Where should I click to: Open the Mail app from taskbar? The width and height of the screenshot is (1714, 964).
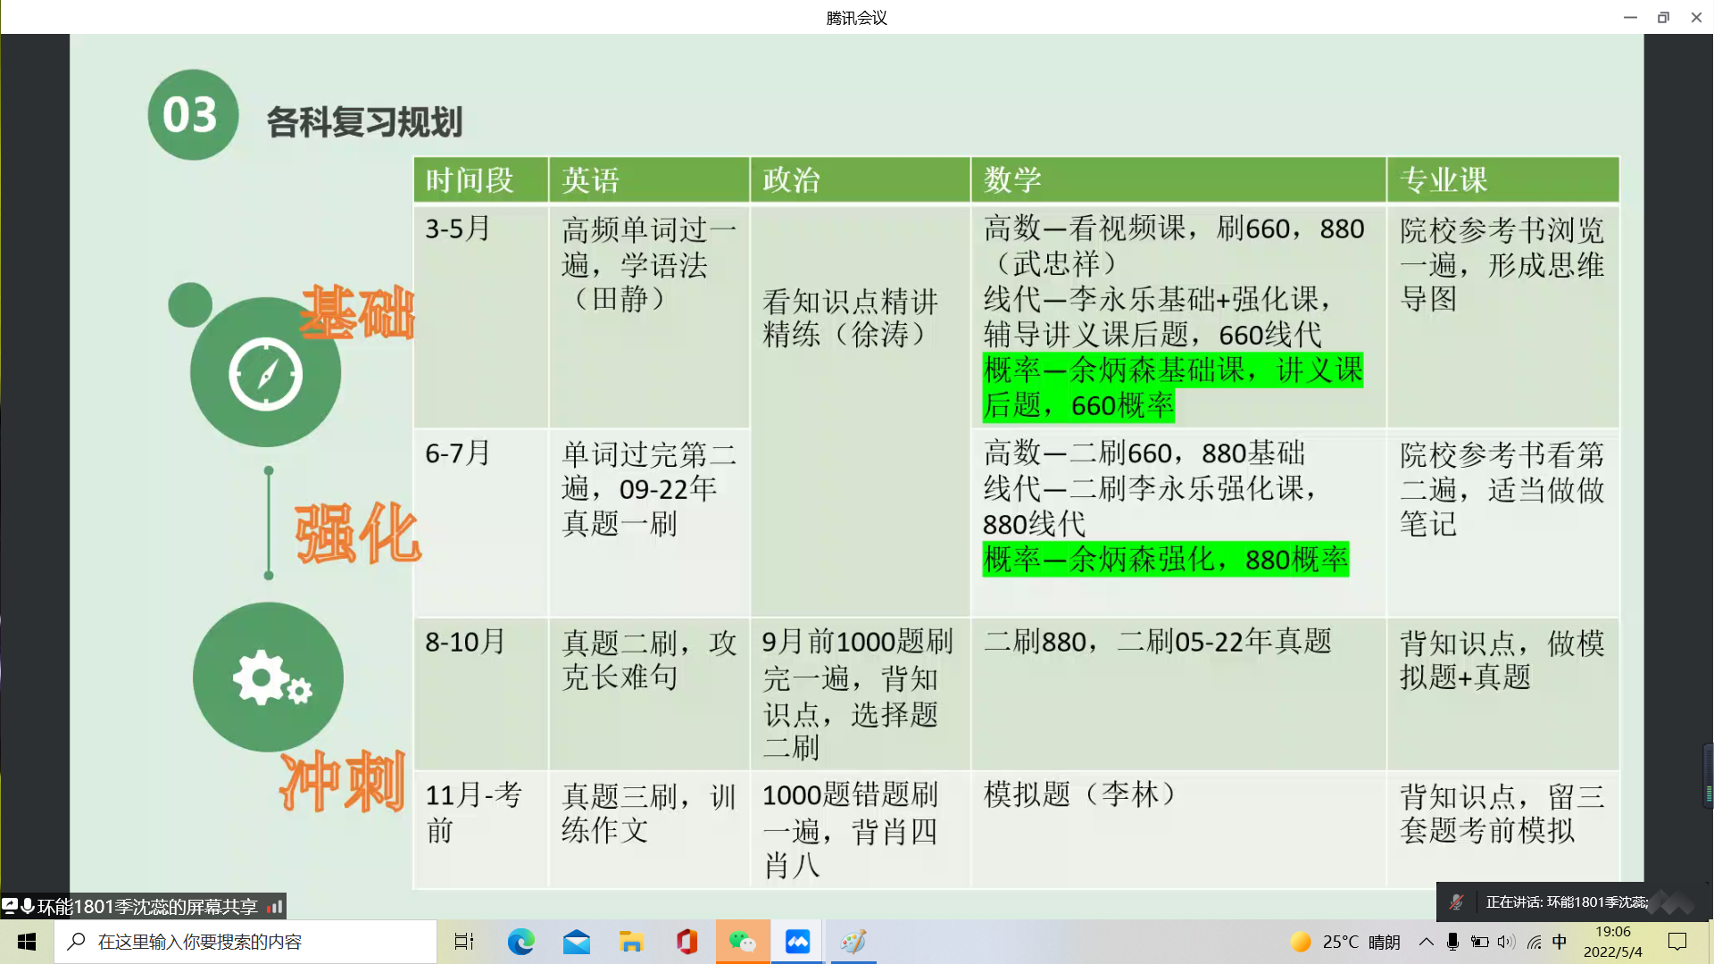click(x=576, y=942)
